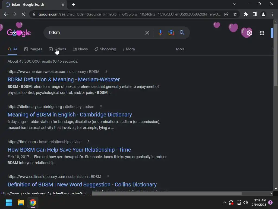Viewport: 278px width, 209px height.
Task: Open a new browser tab
Action: [73, 5]
